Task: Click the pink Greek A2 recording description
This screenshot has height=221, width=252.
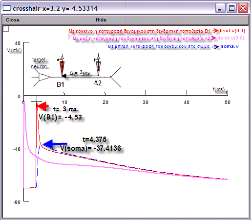Action: pyautogui.click(x=141, y=39)
